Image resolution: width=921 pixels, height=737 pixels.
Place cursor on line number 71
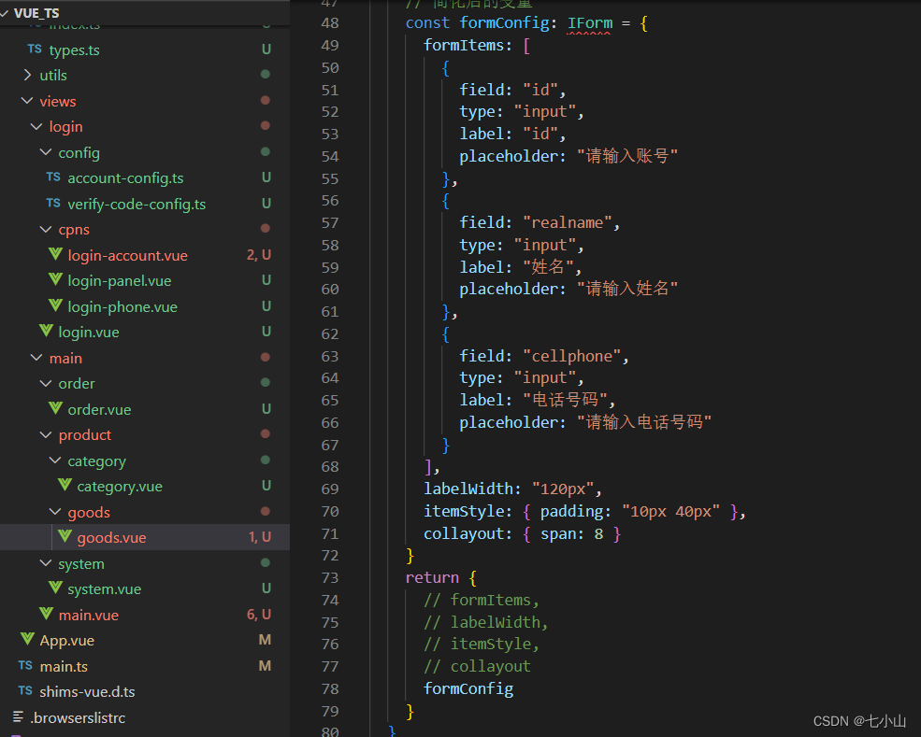pos(329,533)
